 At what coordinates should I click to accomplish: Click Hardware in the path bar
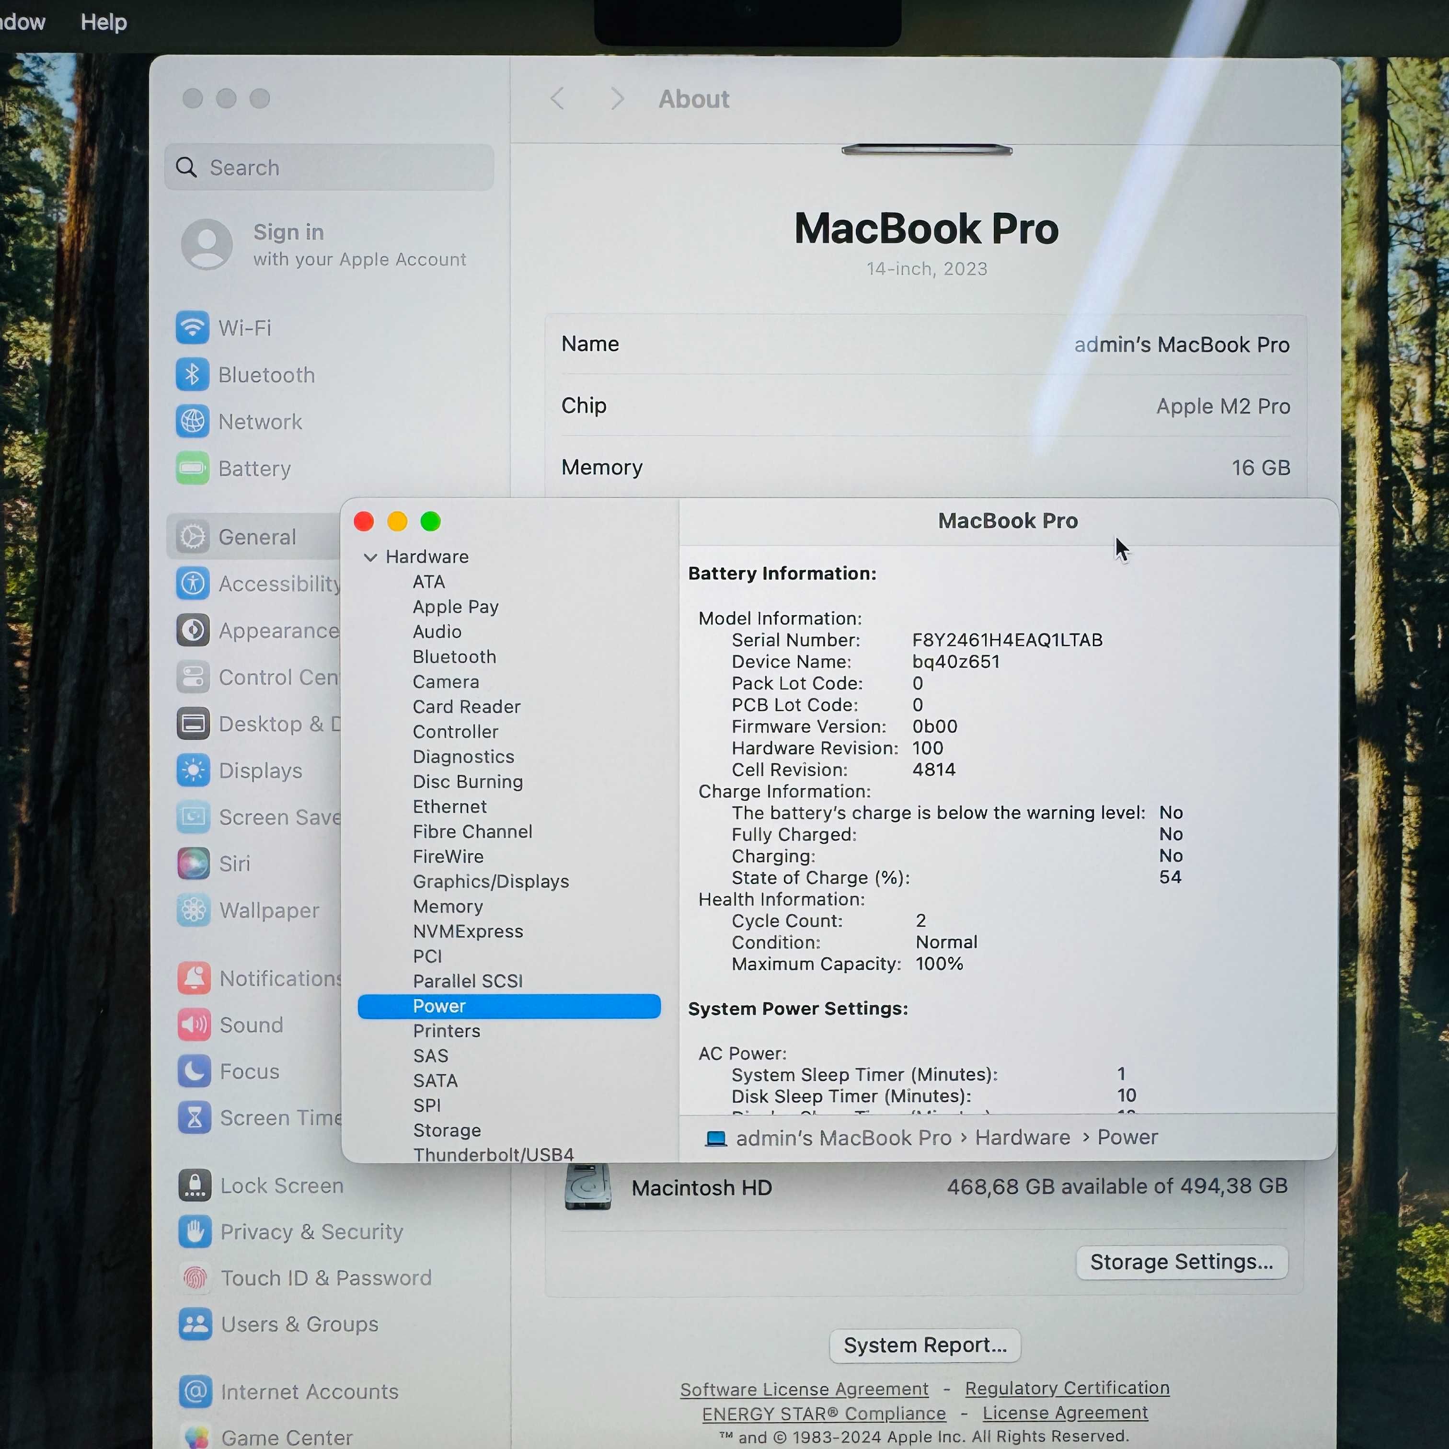pos(1022,1138)
